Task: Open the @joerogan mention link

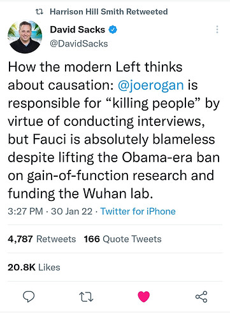Action: coord(151,85)
